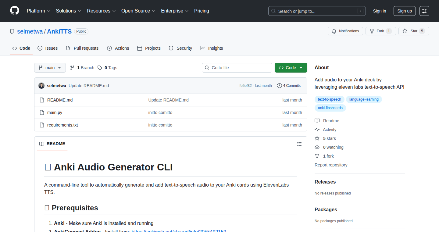Select the Code tab
This screenshot has width=439, height=232.
(21, 48)
